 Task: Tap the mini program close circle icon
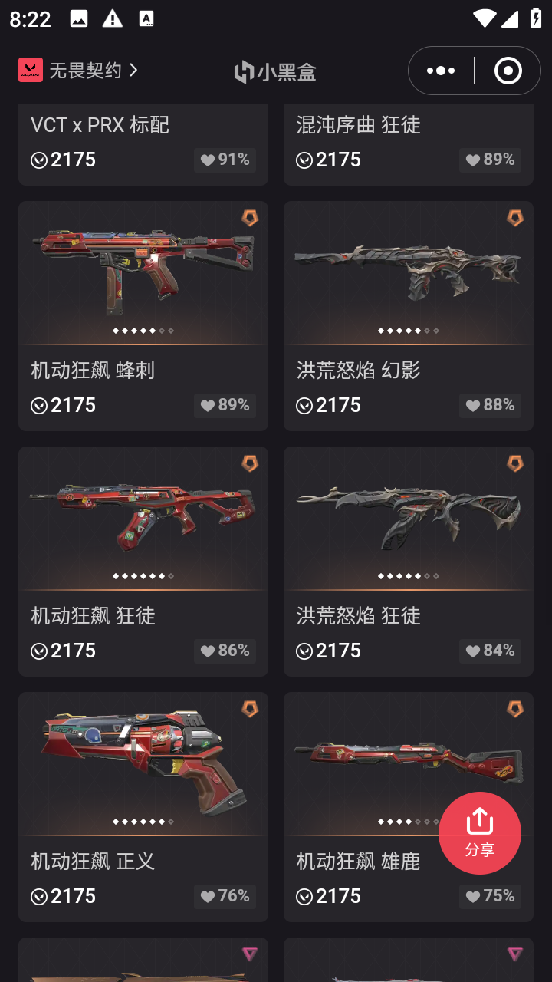pos(508,71)
